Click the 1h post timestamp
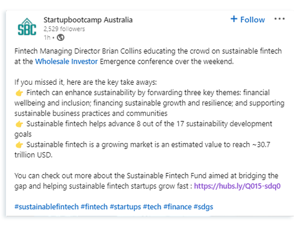Image resolution: width=301 pixels, height=226 pixels. 47,37
